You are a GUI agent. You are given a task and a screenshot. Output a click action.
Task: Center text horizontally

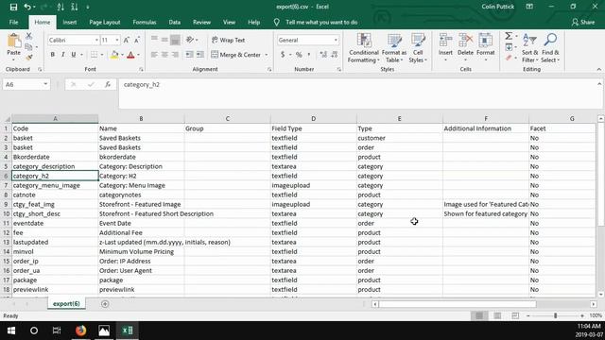click(x=164, y=55)
